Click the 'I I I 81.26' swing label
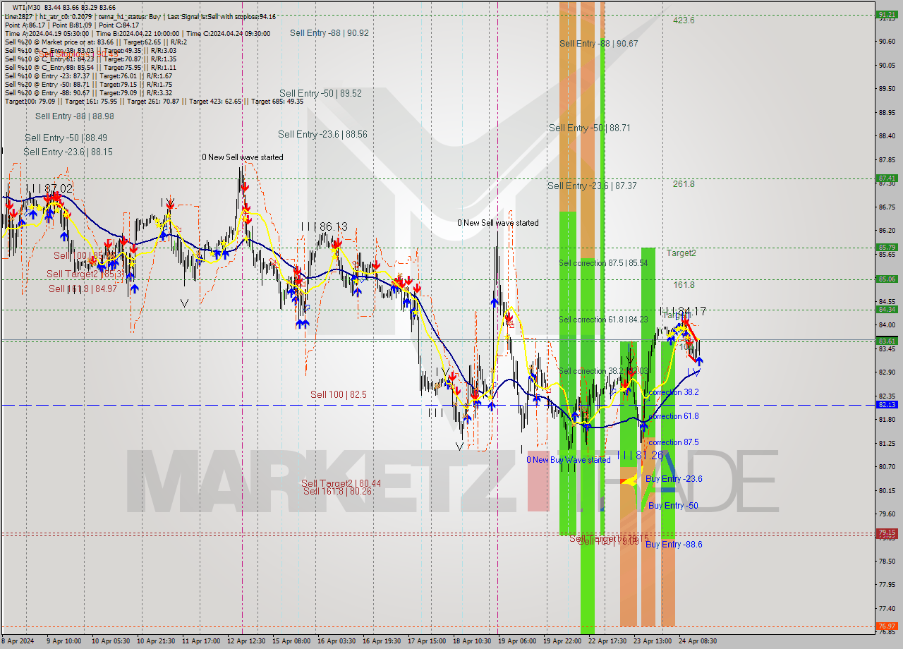 pos(641,456)
